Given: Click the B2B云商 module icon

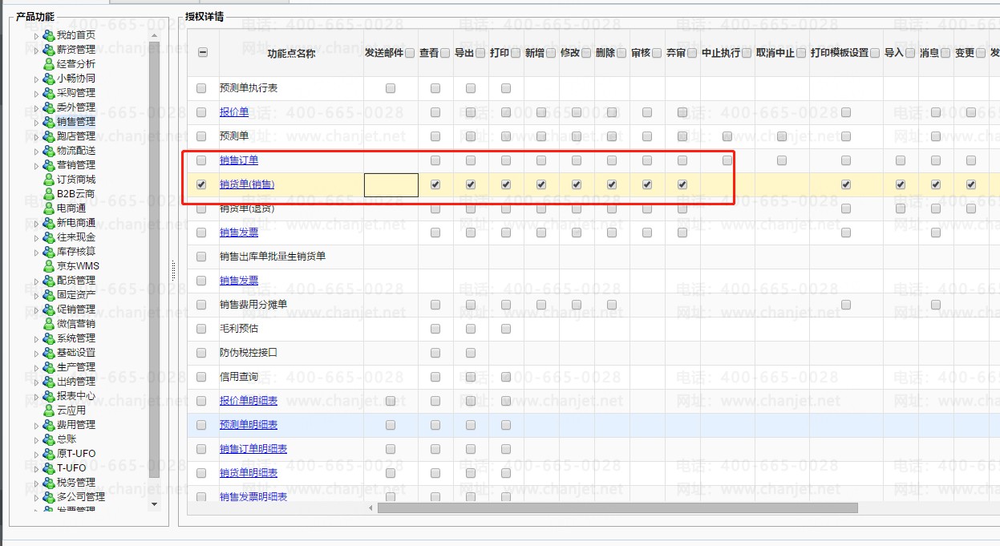Looking at the screenshot, I should click(x=49, y=194).
